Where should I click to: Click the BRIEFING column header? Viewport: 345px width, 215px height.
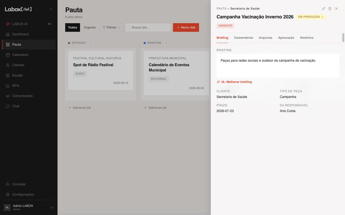pyautogui.click(x=154, y=43)
